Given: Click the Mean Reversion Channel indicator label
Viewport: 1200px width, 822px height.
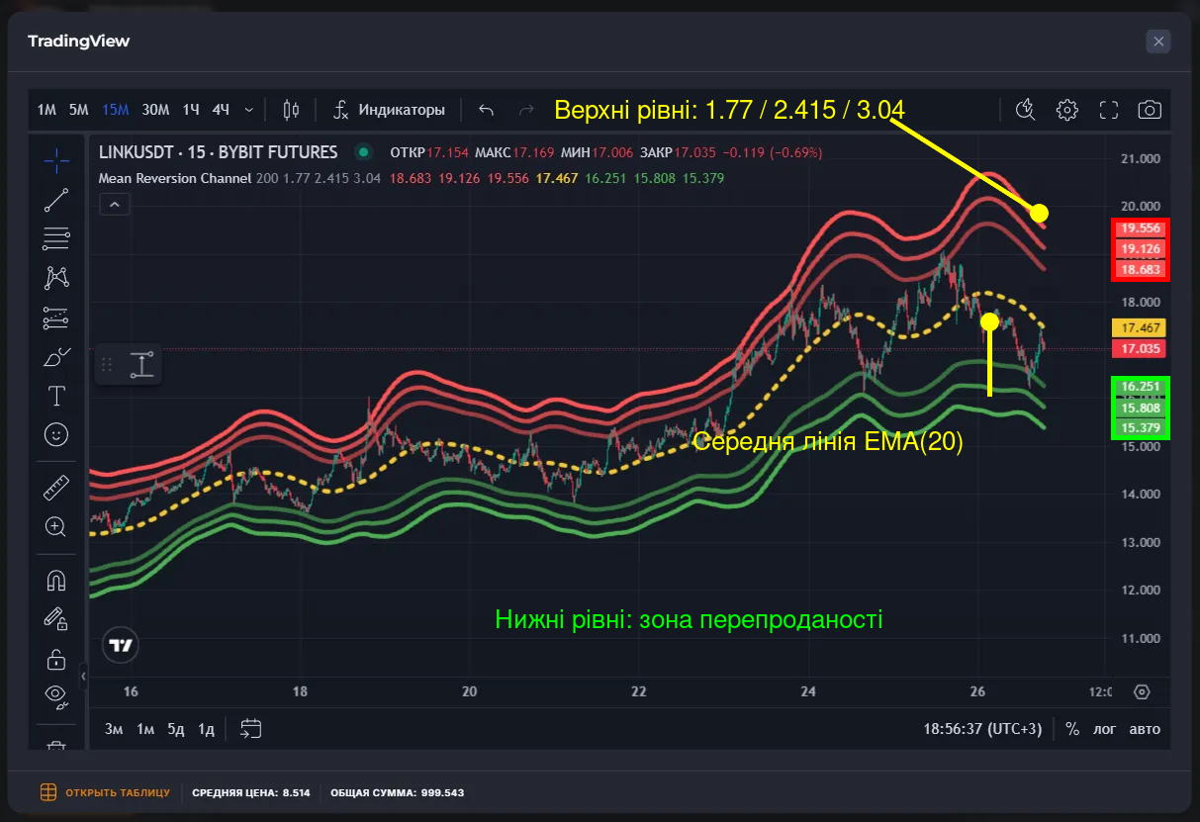Looking at the screenshot, I should [x=175, y=178].
